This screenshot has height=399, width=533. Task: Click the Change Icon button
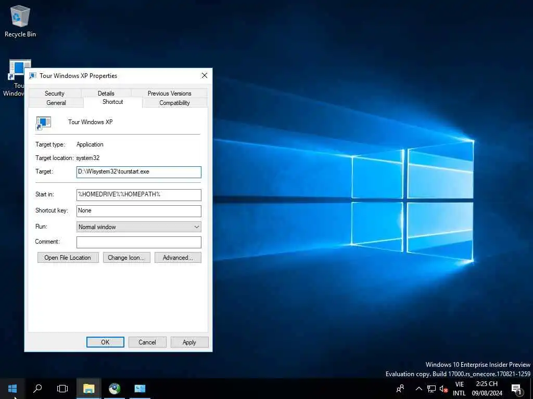point(126,258)
